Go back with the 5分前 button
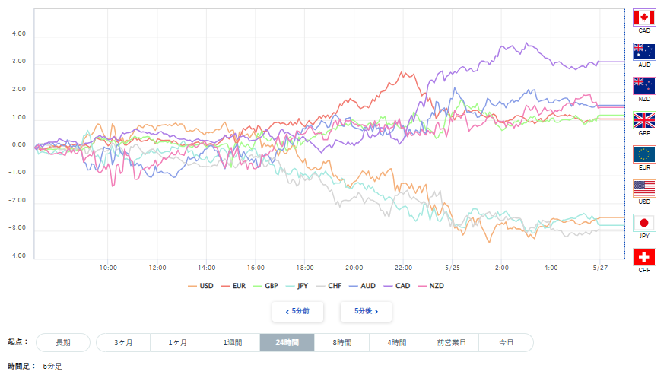The width and height of the screenshot is (667, 381). (x=297, y=311)
